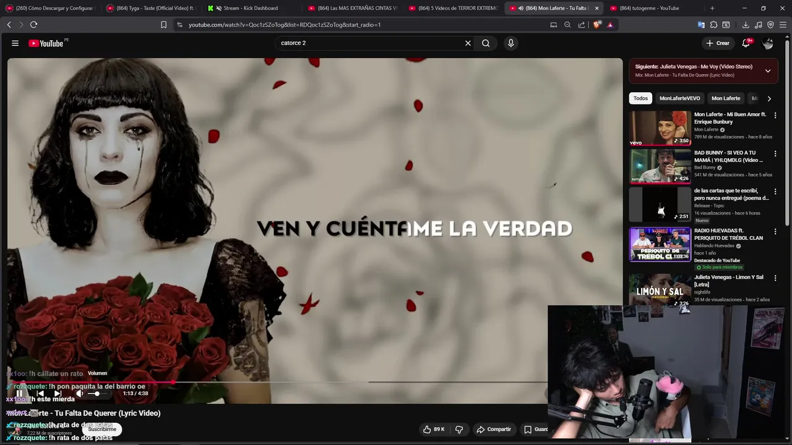
Task: Open a new browser tab
Action: [x=712, y=8]
